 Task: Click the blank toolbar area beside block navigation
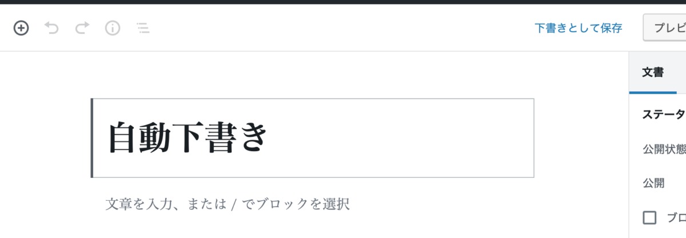pyautogui.click(x=343, y=27)
